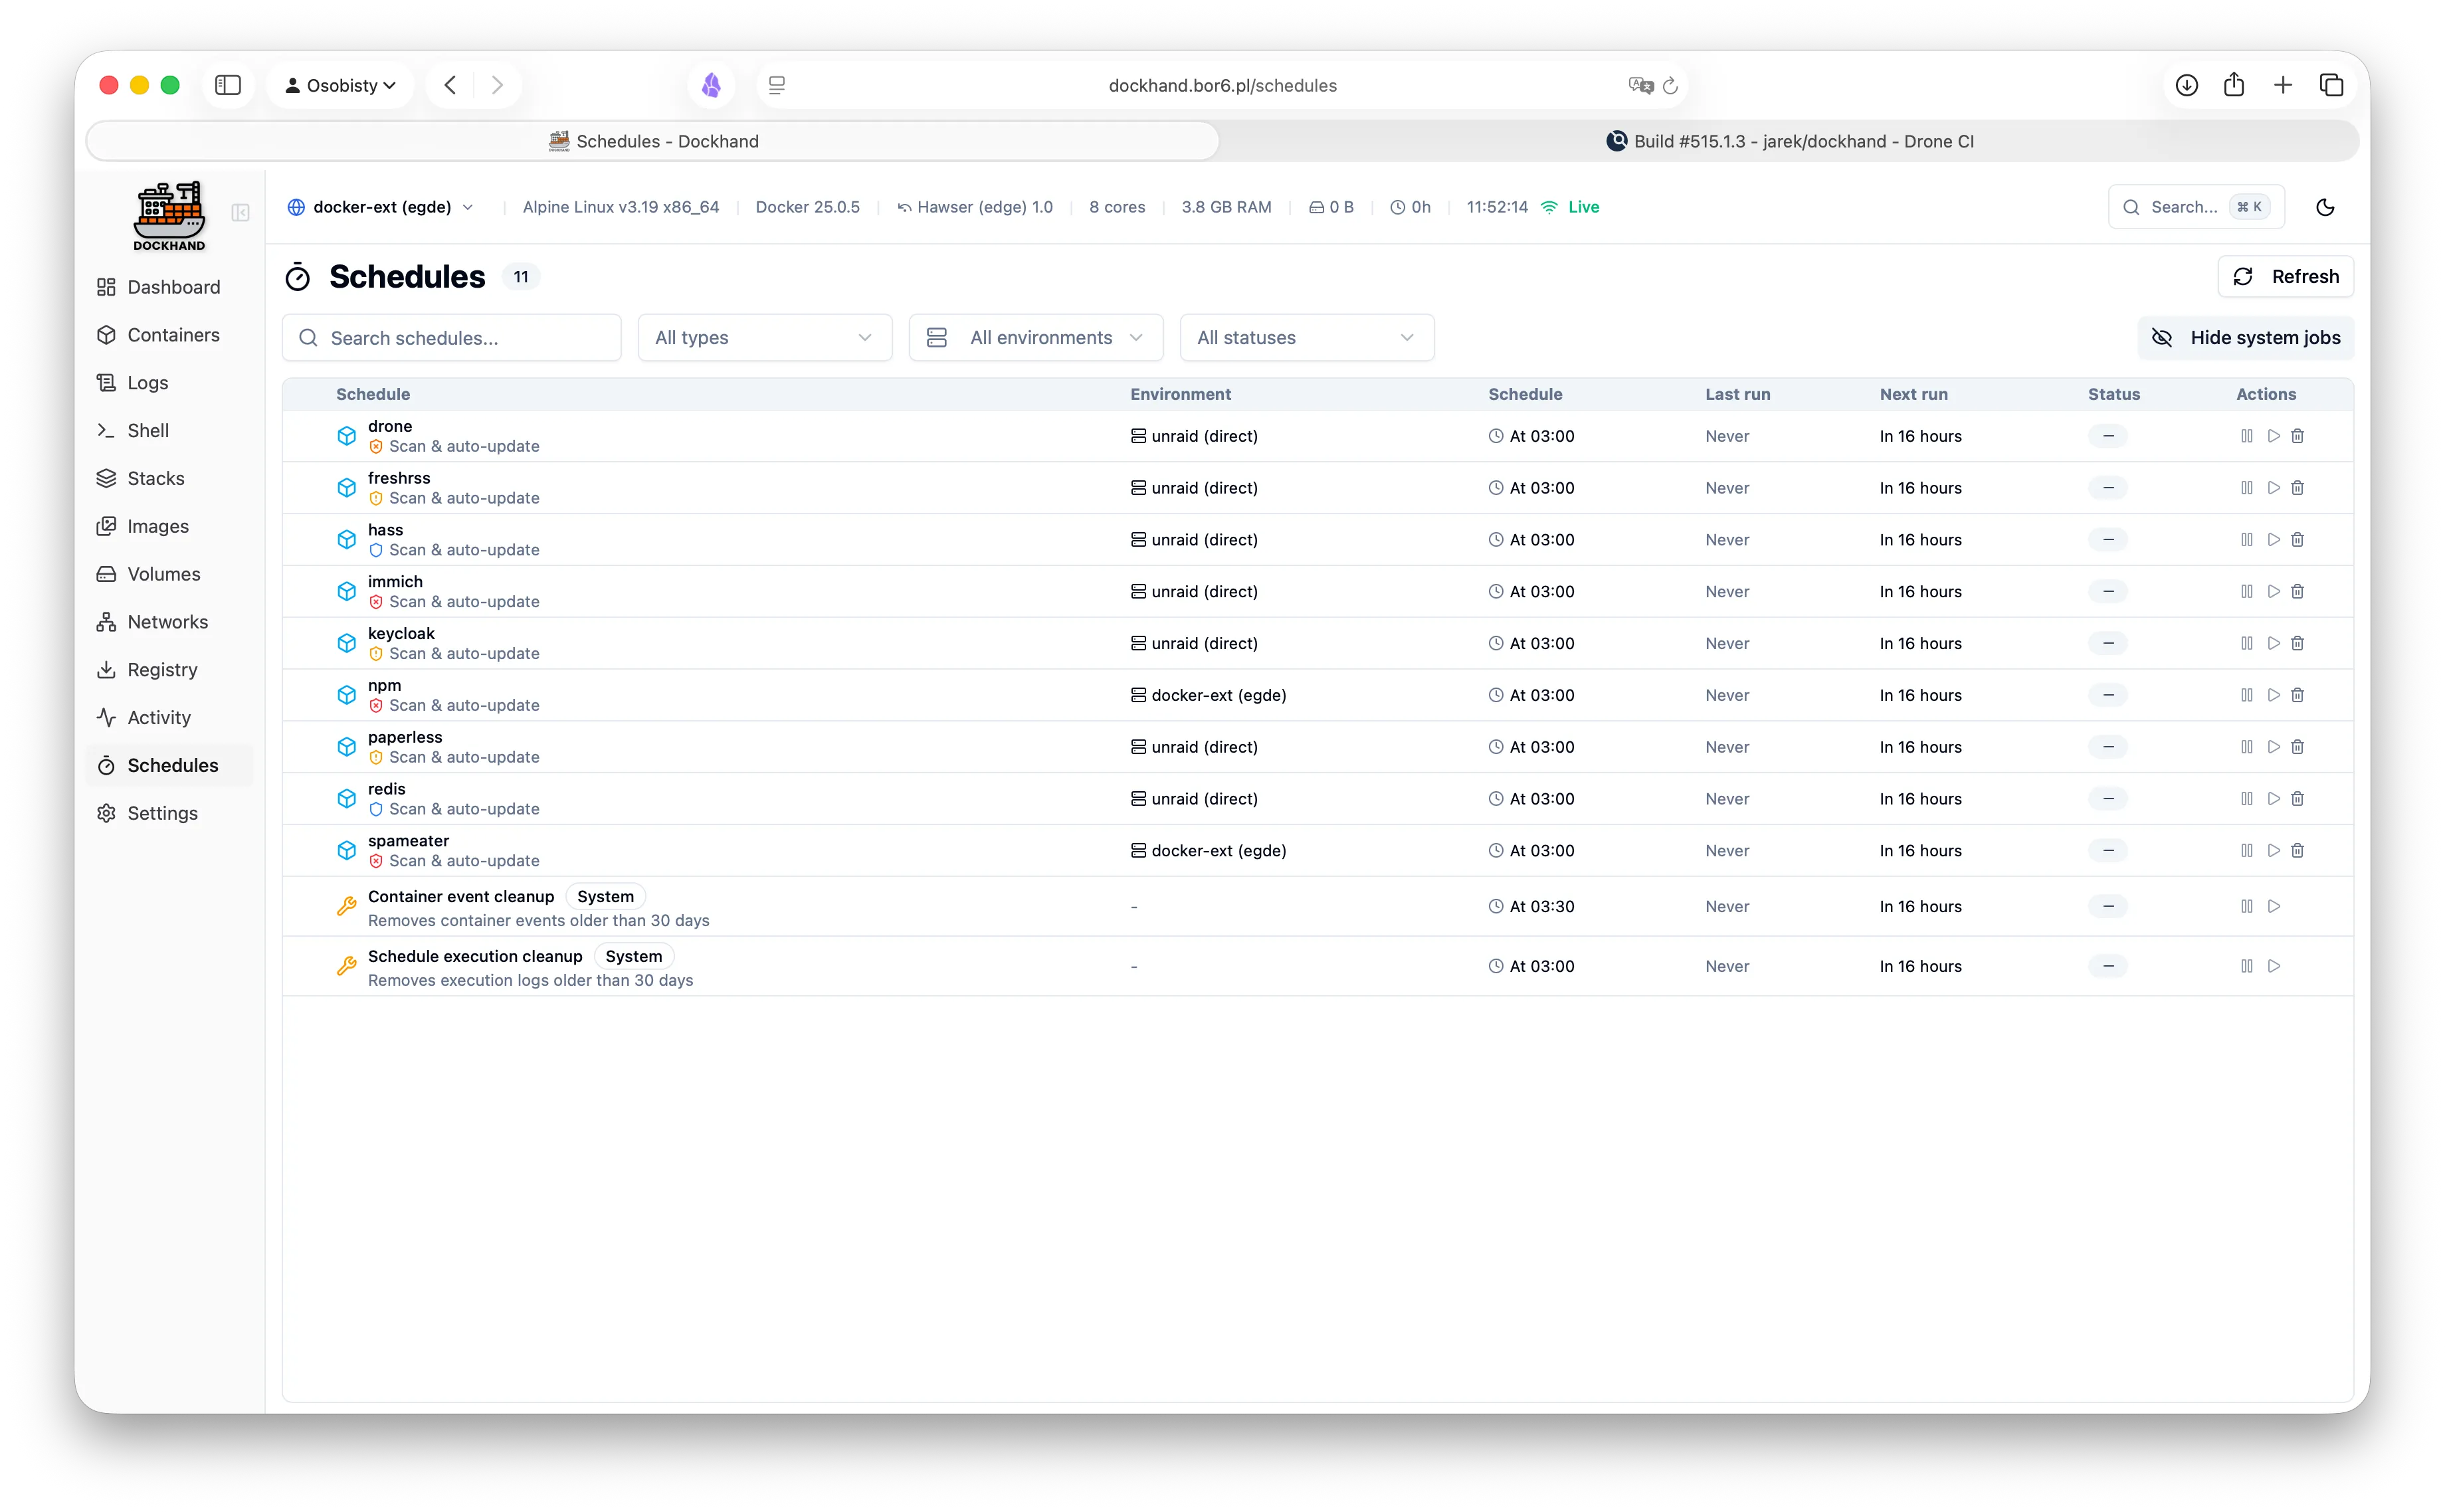Viewport: 2445px width, 1512px height.
Task: Pause the hass schedule
Action: pos(2246,540)
